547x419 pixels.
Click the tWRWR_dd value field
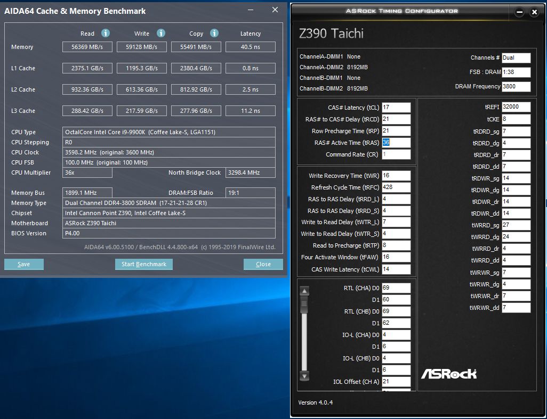click(x=516, y=308)
